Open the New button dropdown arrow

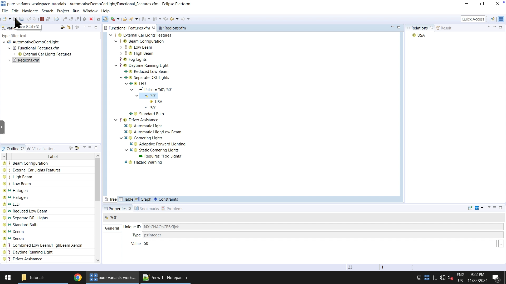[x=10, y=19]
